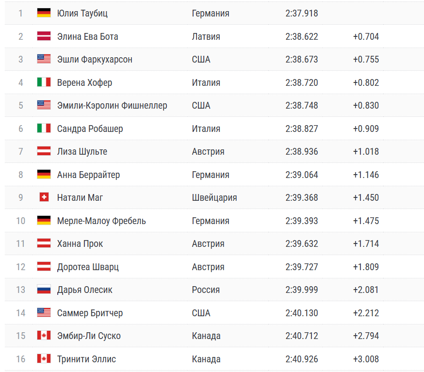Click the German flag beside Юлия Таубиц
The height and width of the screenshot is (372, 424).
[x=44, y=13]
